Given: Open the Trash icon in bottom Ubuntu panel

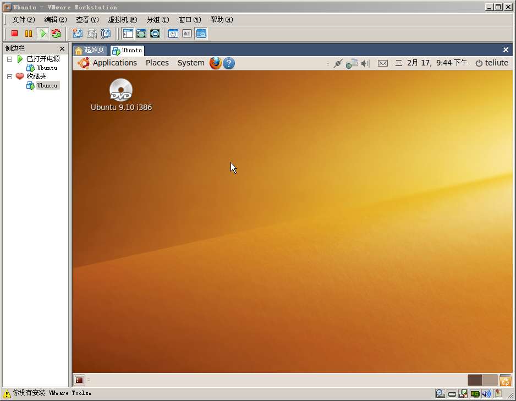Looking at the screenshot, I should 505,380.
